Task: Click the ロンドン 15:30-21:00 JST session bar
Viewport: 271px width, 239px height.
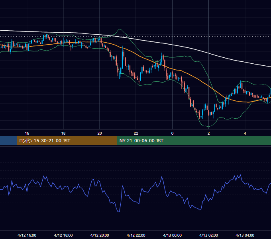Action: coord(67,141)
